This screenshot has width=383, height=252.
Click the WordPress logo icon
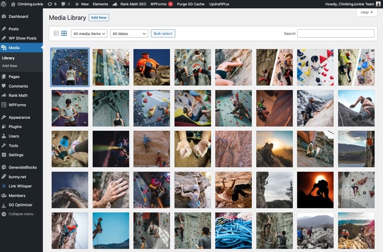click(x=4, y=4)
